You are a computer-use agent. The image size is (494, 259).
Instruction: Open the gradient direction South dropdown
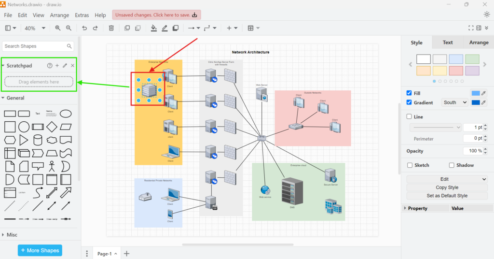tap(455, 102)
